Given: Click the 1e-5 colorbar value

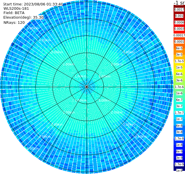Looking at the screenshot, I should click(x=179, y=67).
